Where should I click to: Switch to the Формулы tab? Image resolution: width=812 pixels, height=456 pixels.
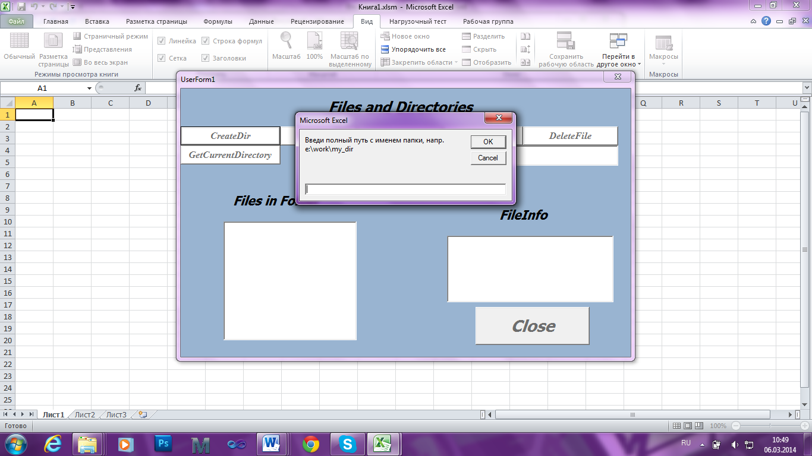218,21
